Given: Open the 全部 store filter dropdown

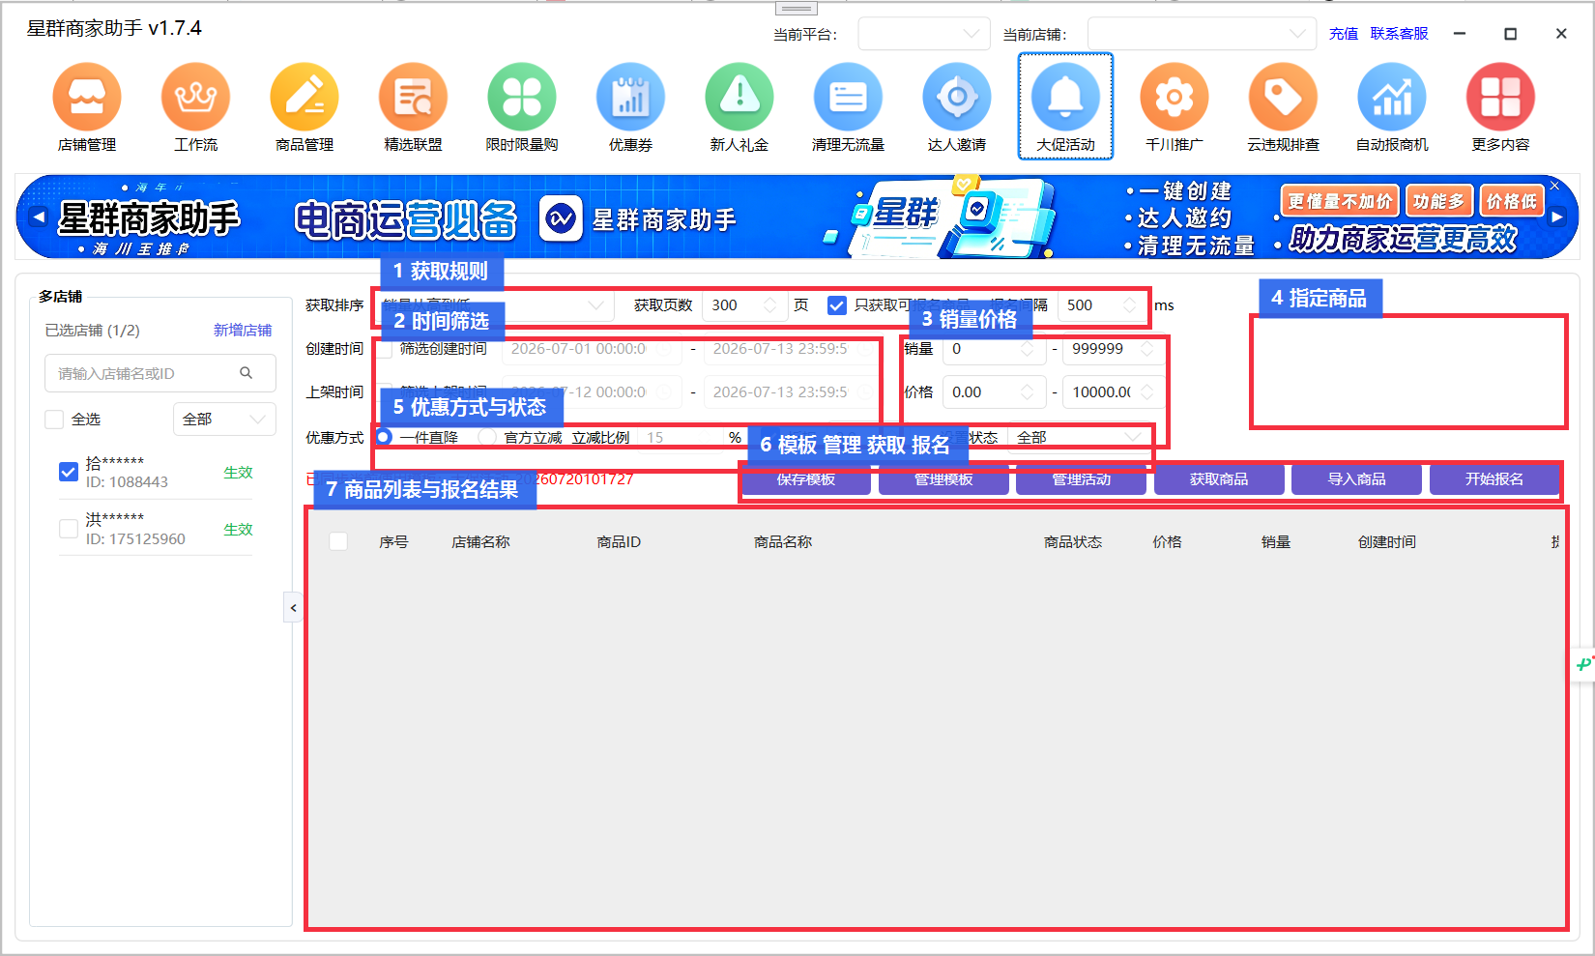Looking at the screenshot, I should coord(224,420).
